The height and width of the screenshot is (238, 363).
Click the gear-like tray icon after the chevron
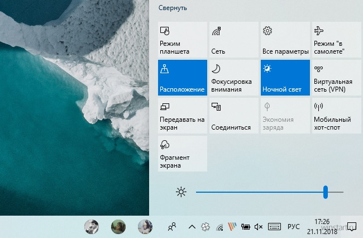click(x=206, y=227)
